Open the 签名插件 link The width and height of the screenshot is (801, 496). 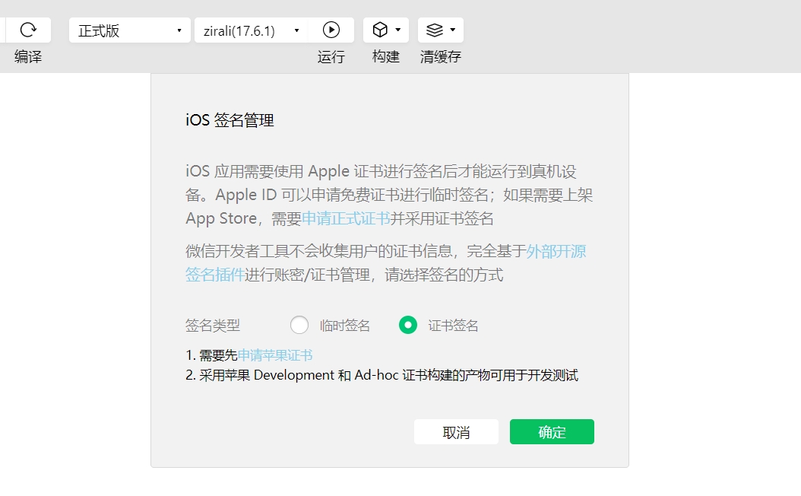click(215, 275)
